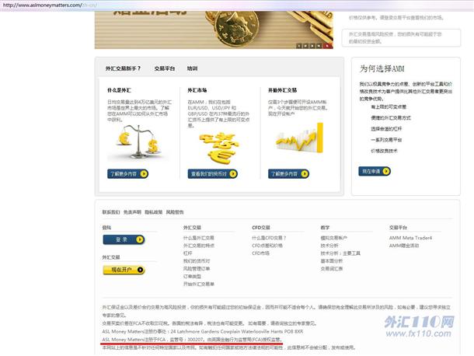Viewport: 474px width, 356px height.
Task: Open the 风险管理订单 link
Action: coord(197,269)
